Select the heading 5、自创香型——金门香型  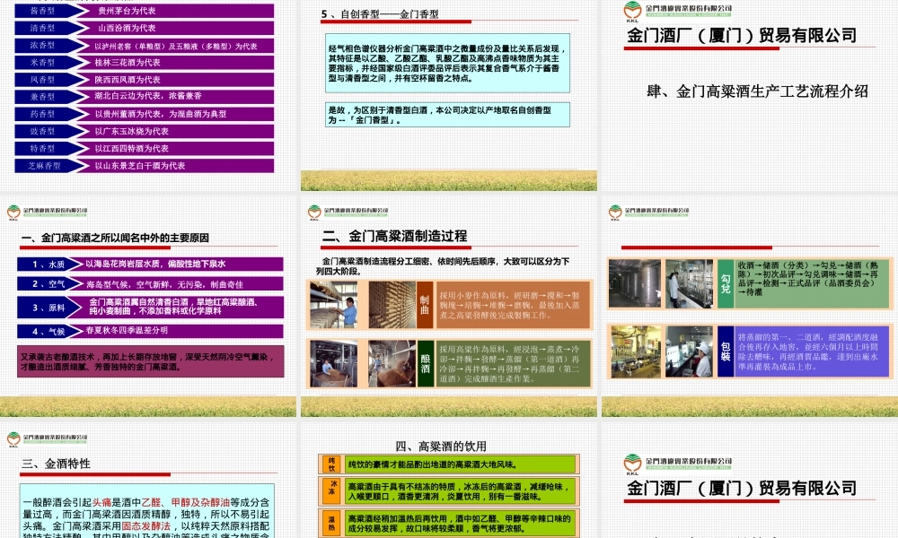(380, 14)
